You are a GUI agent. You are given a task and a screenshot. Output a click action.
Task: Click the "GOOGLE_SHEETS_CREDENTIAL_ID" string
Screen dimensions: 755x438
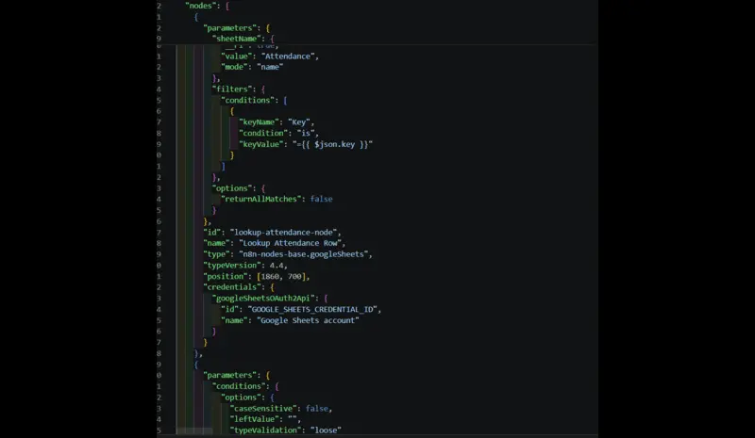pos(312,310)
